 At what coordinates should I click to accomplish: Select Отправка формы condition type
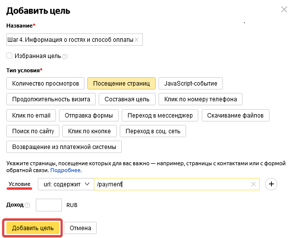[x=89, y=116]
